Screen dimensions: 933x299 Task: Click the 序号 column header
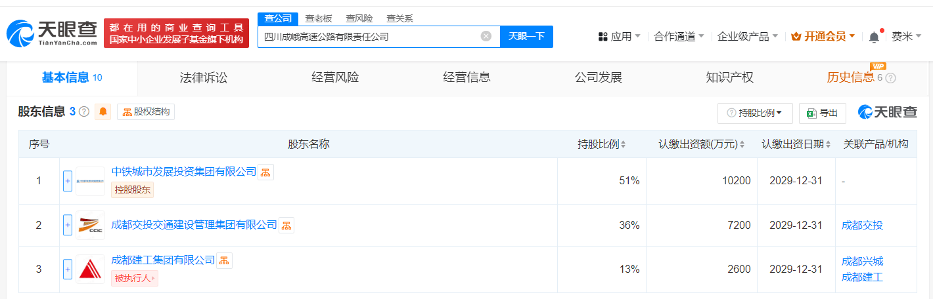tap(39, 144)
